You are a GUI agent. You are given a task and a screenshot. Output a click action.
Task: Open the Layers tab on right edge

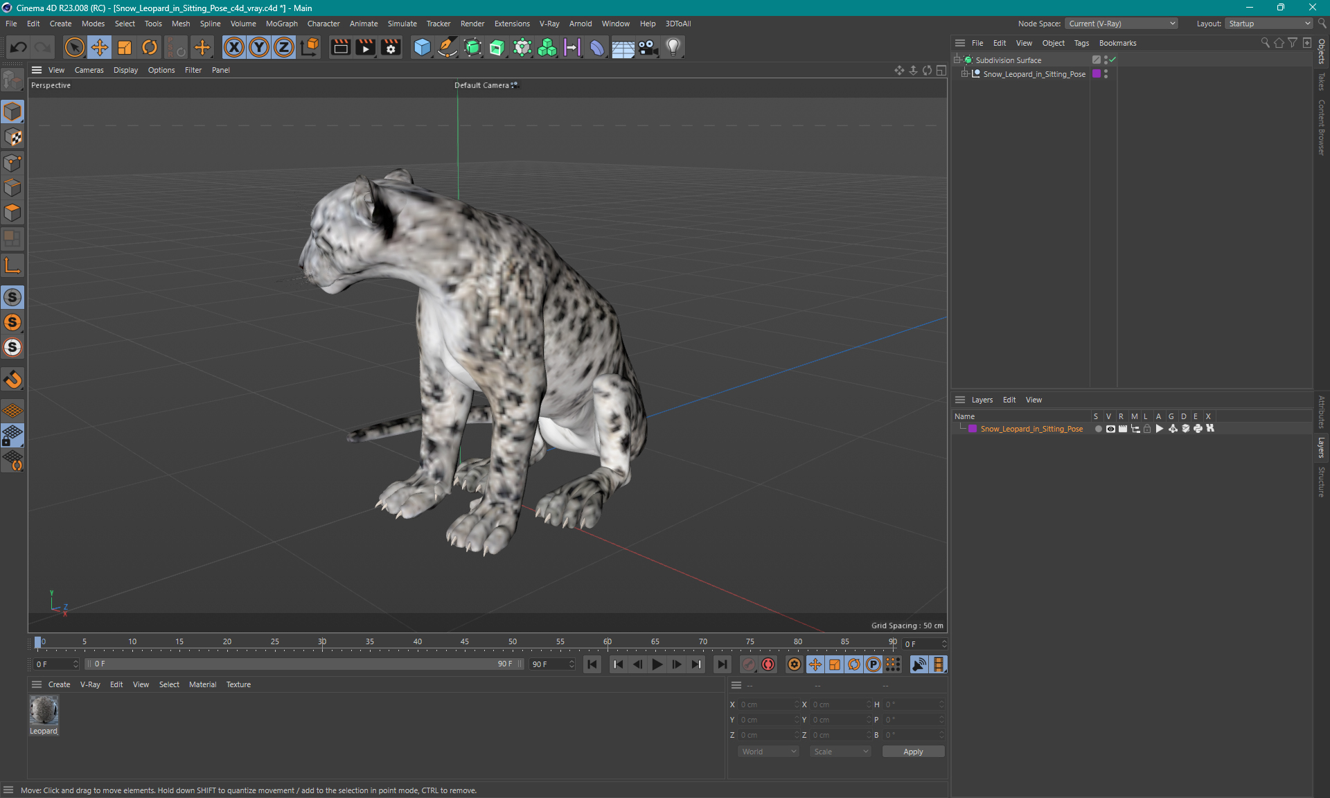(x=1322, y=447)
